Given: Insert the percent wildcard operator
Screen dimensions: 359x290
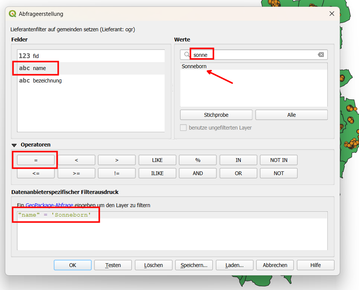Looking at the screenshot, I should click(x=198, y=160).
